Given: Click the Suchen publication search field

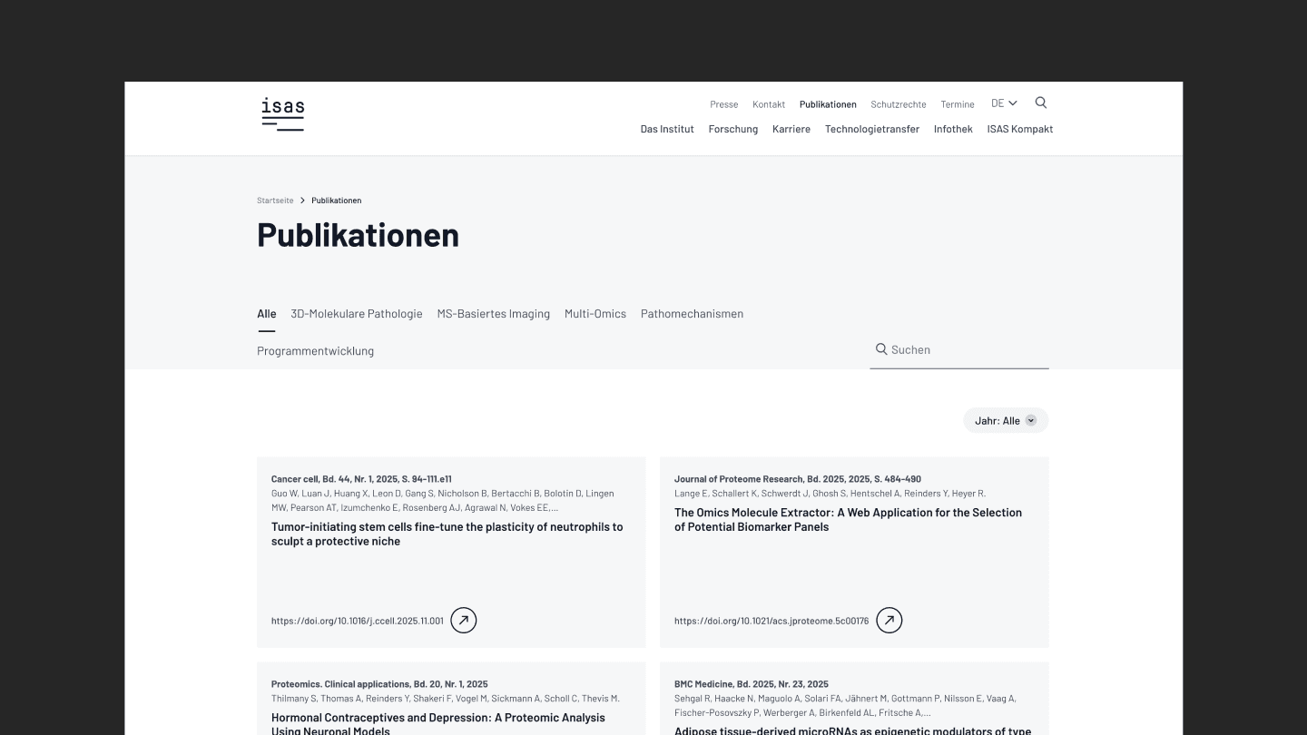Looking at the screenshot, I should 959,350.
